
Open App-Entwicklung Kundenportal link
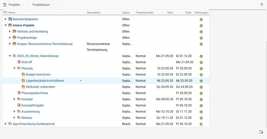point(34,124)
